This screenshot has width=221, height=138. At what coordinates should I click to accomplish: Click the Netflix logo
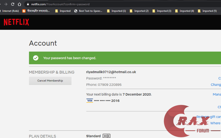pyautogui.click(x=16, y=22)
